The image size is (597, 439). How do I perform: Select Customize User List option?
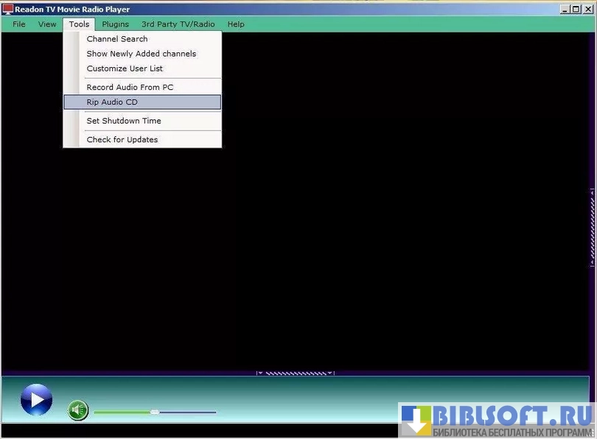(125, 69)
